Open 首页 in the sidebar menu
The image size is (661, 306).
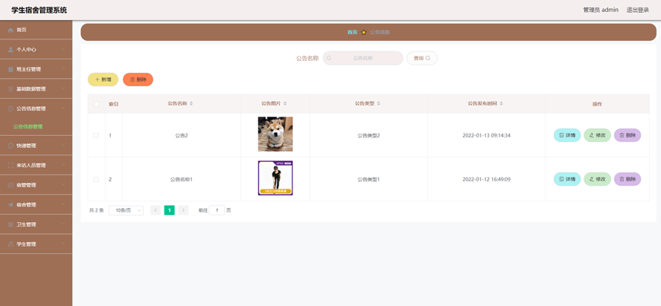(36, 30)
